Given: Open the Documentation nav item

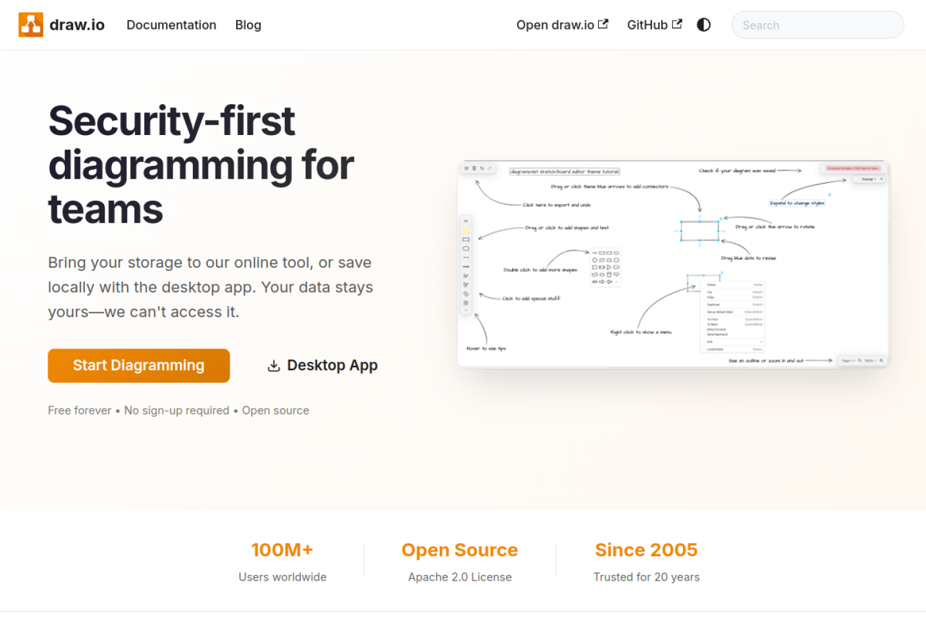Looking at the screenshot, I should click(171, 25).
